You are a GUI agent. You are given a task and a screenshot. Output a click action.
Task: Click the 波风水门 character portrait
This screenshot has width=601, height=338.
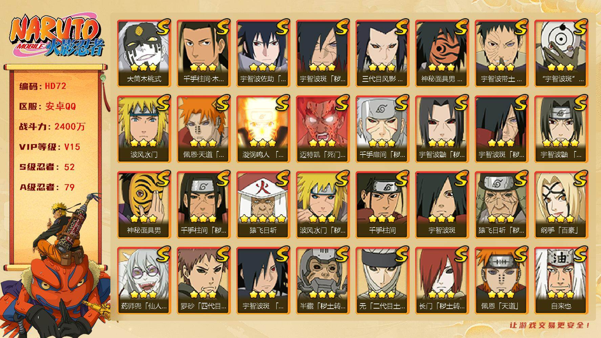(144, 129)
